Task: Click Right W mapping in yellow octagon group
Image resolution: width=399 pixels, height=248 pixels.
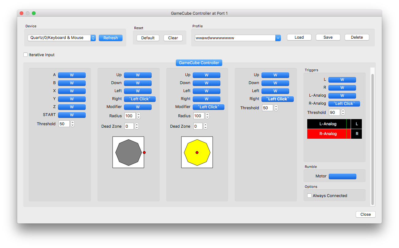Action: pyautogui.click(x=207, y=99)
